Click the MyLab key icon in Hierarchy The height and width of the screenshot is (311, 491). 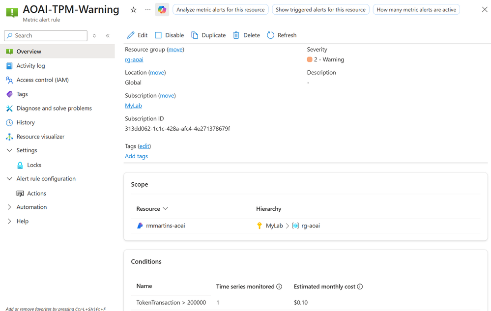tap(260, 226)
